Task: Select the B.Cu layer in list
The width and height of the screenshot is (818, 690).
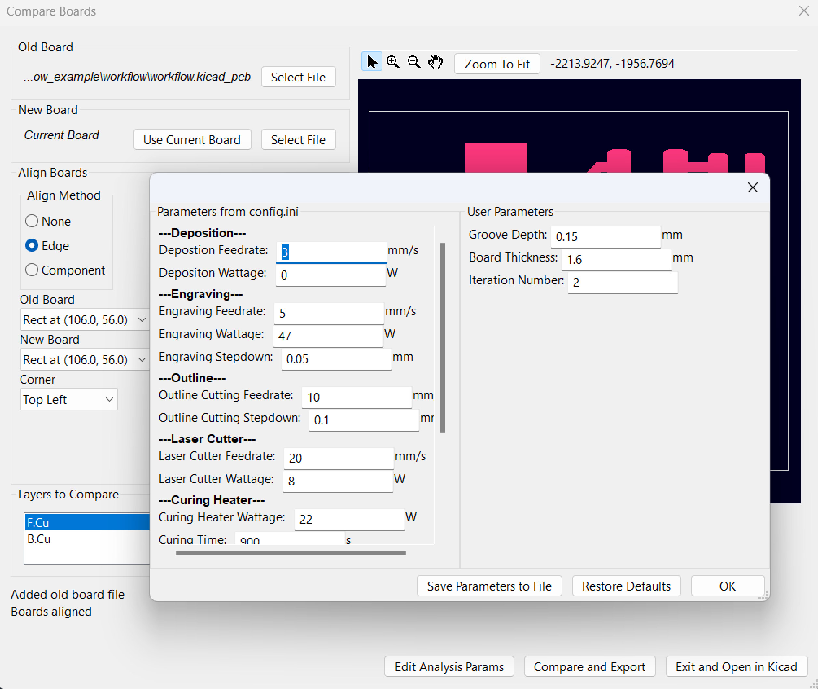Action: click(86, 539)
